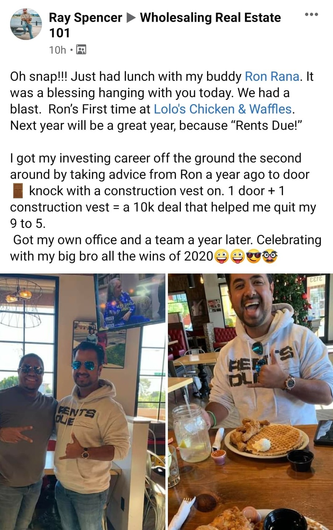Screen dimensions: 333x530
Task: Click the arrow between author and group name
Action: pyautogui.click(x=131, y=18)
